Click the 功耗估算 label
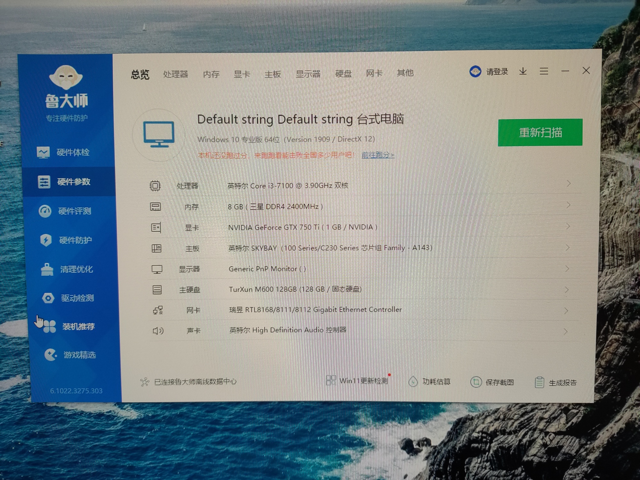The height and width of the screenshot is (480, 640). point(436,381)
